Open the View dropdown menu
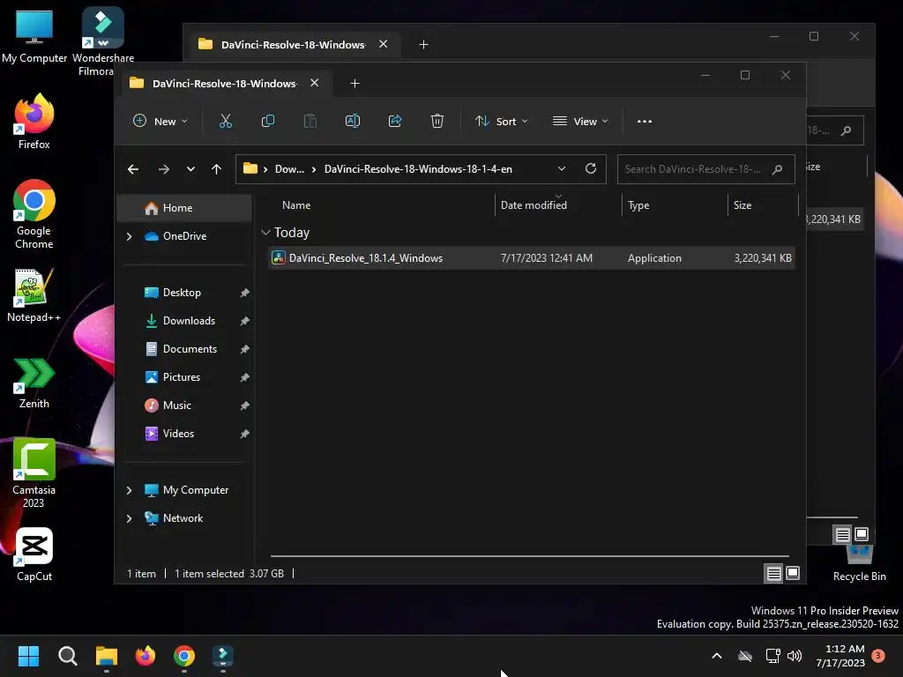Viewport: 903px width, 677px height. point(580,121)
